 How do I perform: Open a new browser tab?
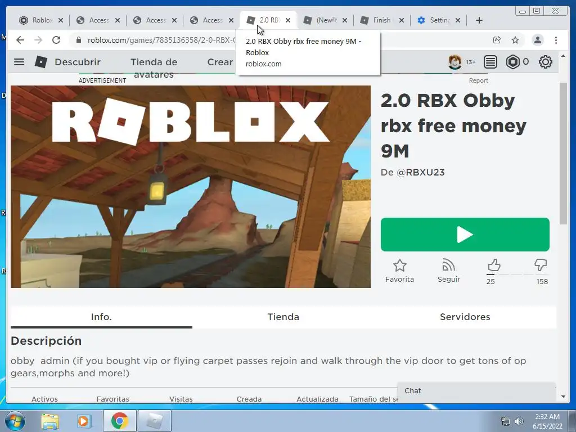[479, 20]
